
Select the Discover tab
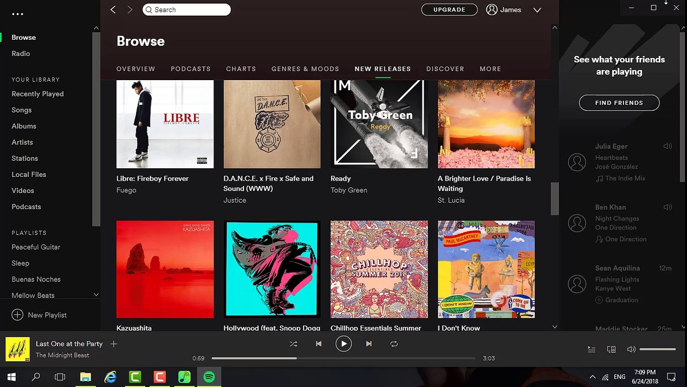pos(445,69)
